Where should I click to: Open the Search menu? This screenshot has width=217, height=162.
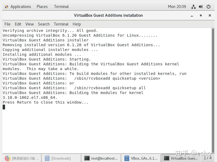point(44,24)
